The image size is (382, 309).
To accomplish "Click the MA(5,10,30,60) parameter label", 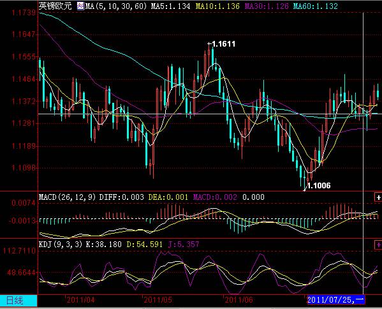I will (116, 6).
